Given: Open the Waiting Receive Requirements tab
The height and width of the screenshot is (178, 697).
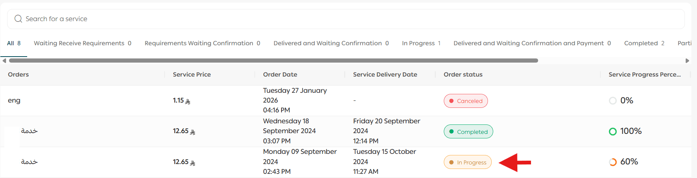Looking at the screenshot, I should click(x=82, y=43).
